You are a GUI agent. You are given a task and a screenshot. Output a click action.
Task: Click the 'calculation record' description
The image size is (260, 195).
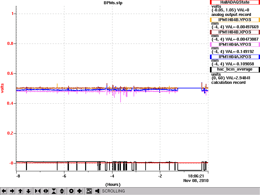pos(228,83)
